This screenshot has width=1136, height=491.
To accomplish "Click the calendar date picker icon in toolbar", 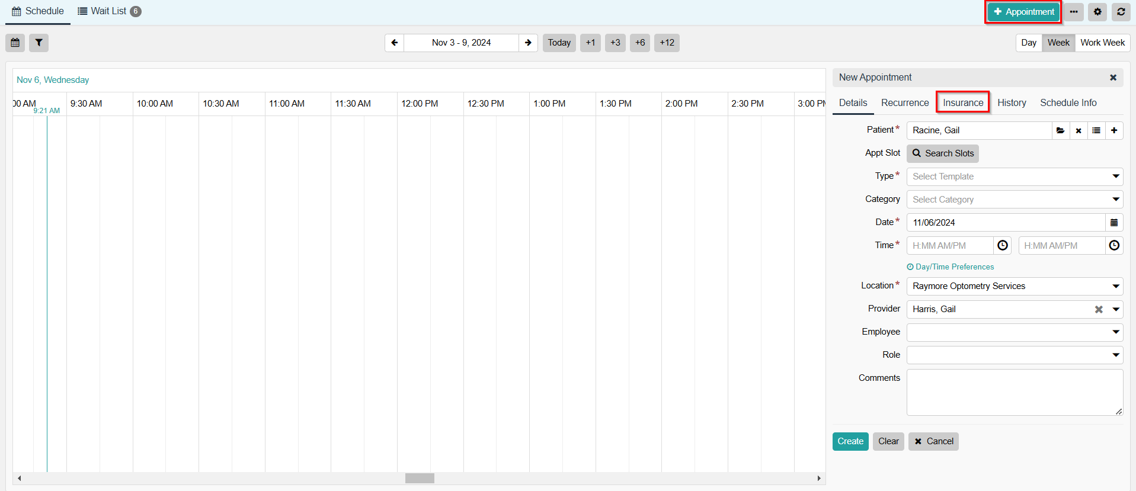I will tap(15, 43).
